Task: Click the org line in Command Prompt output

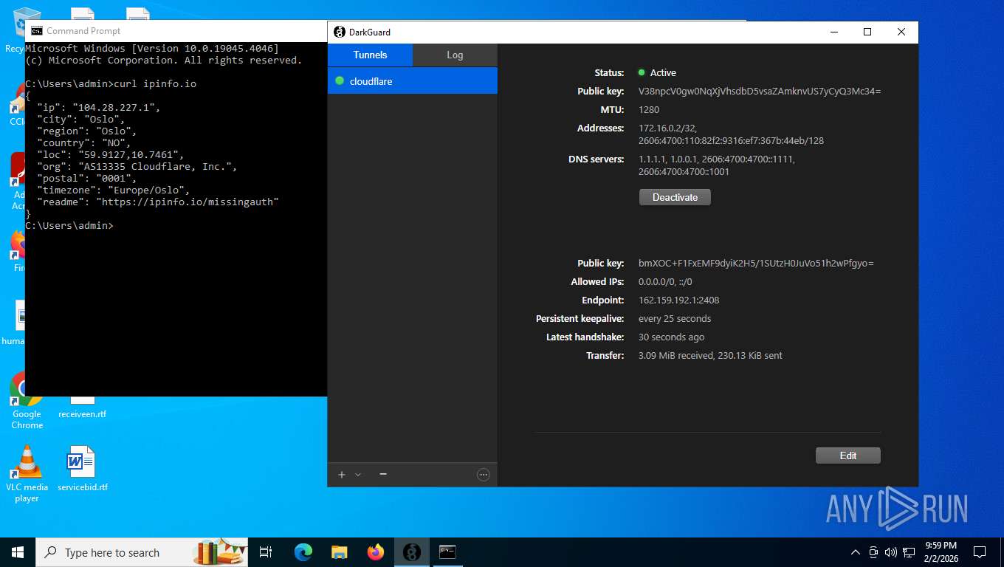Action: pos(137,166)
